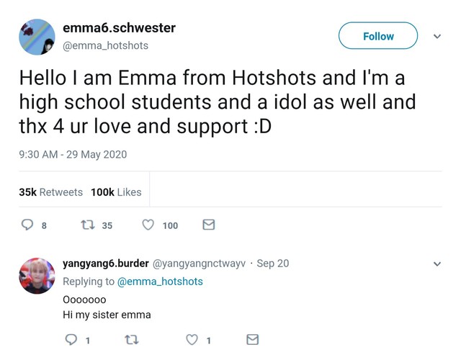461x360 pixels.
Task: View the 35k Retweets list
Action: [50, 192]
